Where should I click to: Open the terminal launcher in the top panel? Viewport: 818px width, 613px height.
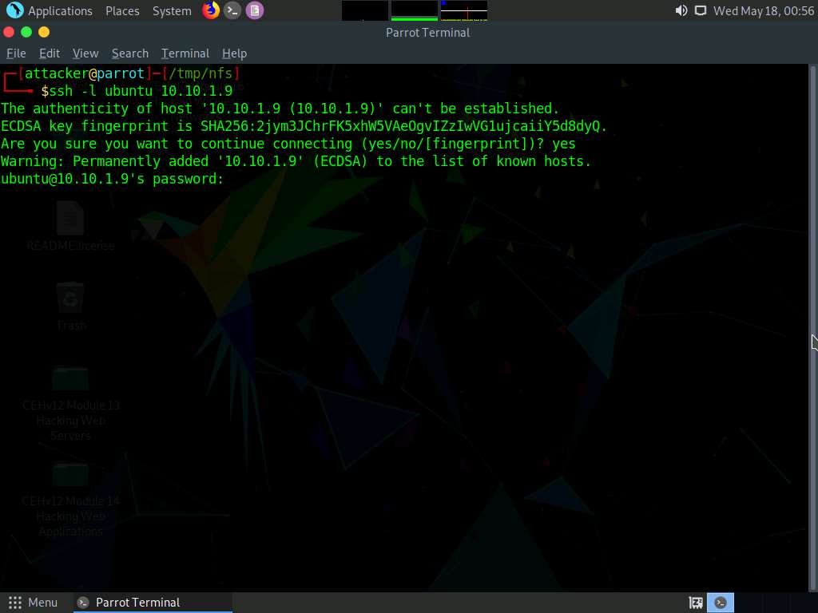(x=232, y=10)
